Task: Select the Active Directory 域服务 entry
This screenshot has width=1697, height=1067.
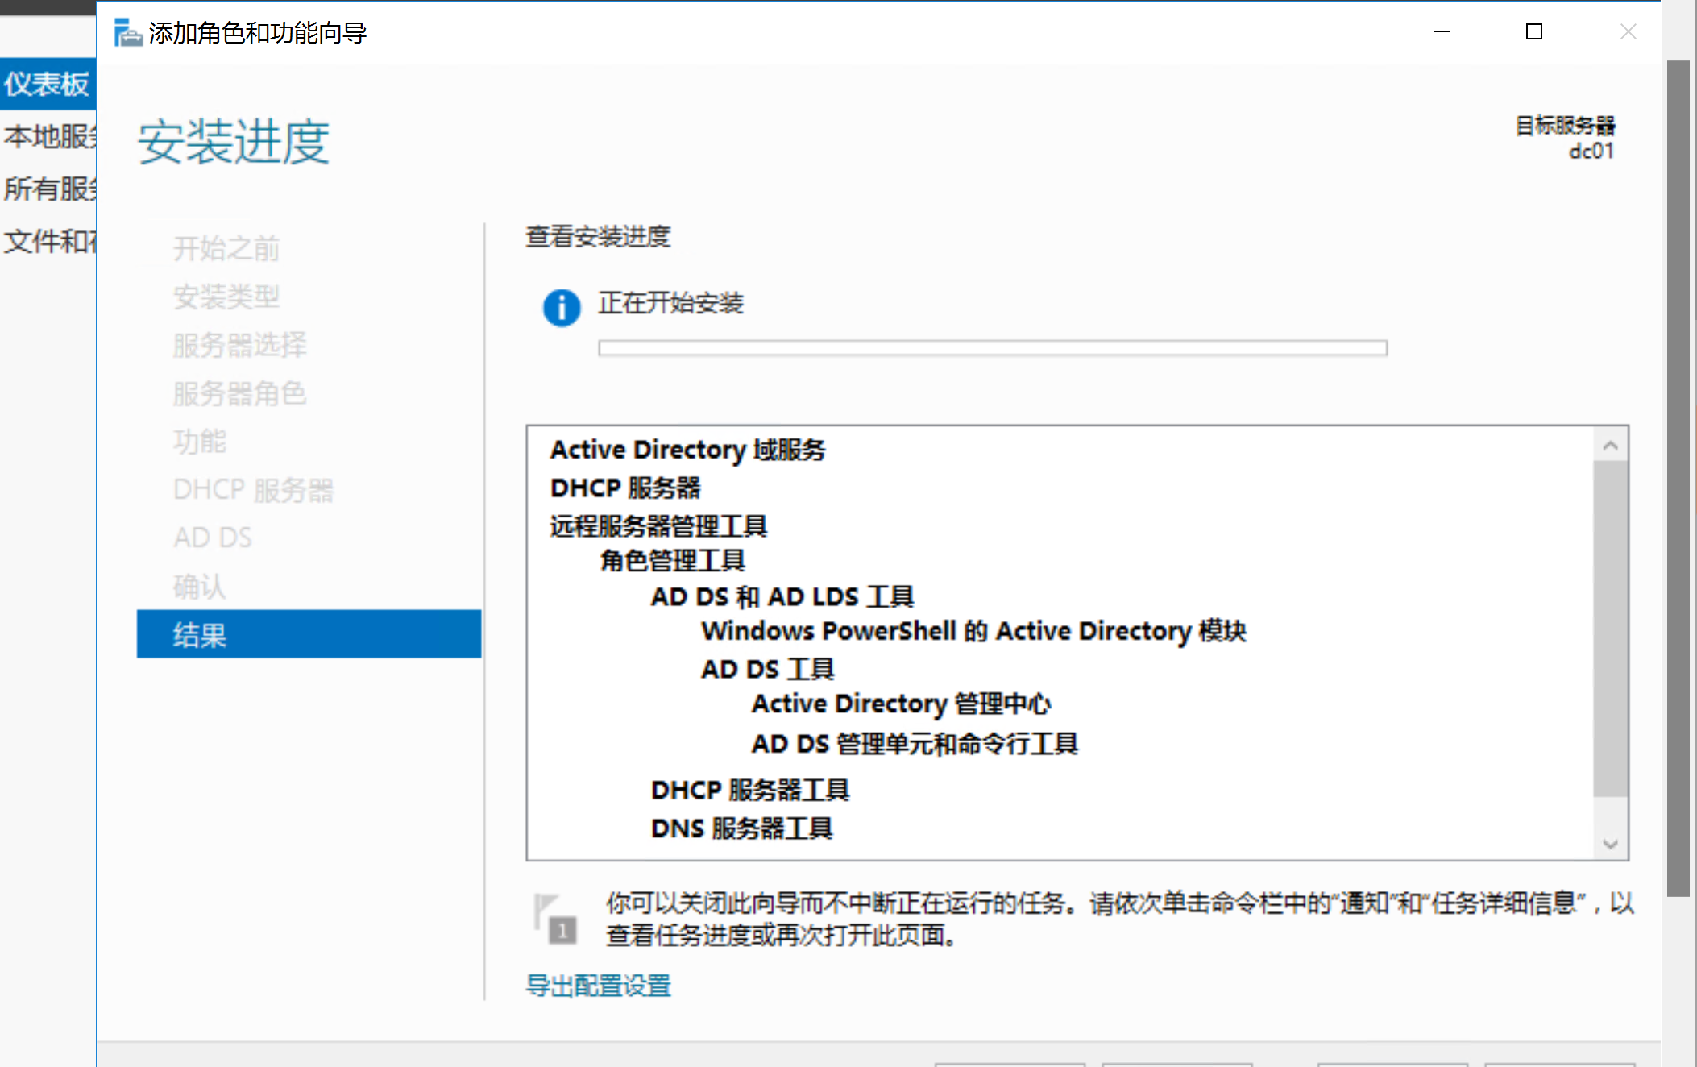Action: click(x=688, y=450)
